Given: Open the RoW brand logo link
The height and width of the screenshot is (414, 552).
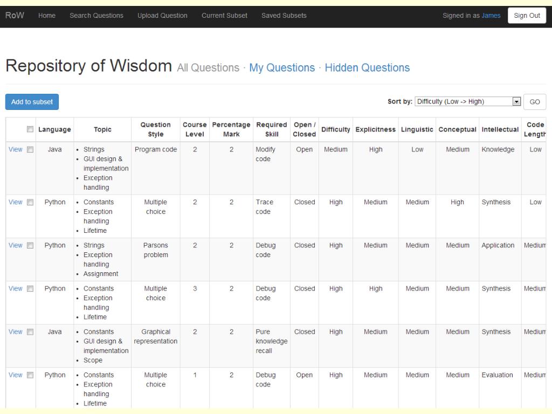Looking at the screenshot, I should tap(15, 16).
